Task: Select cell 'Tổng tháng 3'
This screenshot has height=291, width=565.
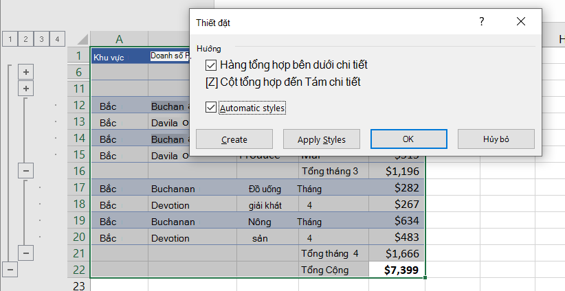Action: (x=333, y=171)
